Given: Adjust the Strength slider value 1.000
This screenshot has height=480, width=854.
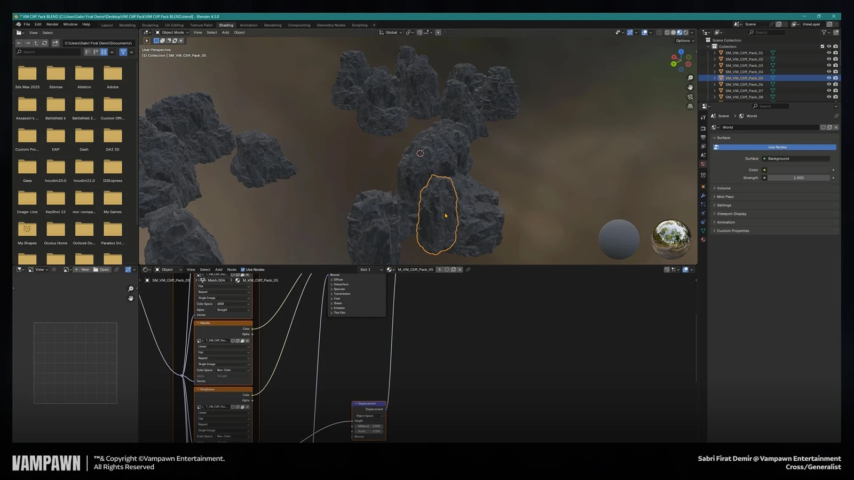Looking at the screenshot, I should pyautogui.click(x=798, y=178).
